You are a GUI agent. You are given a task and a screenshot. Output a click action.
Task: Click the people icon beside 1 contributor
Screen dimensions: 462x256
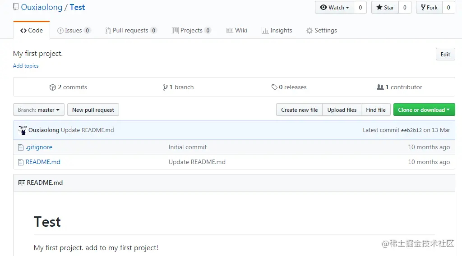(380, 87)
